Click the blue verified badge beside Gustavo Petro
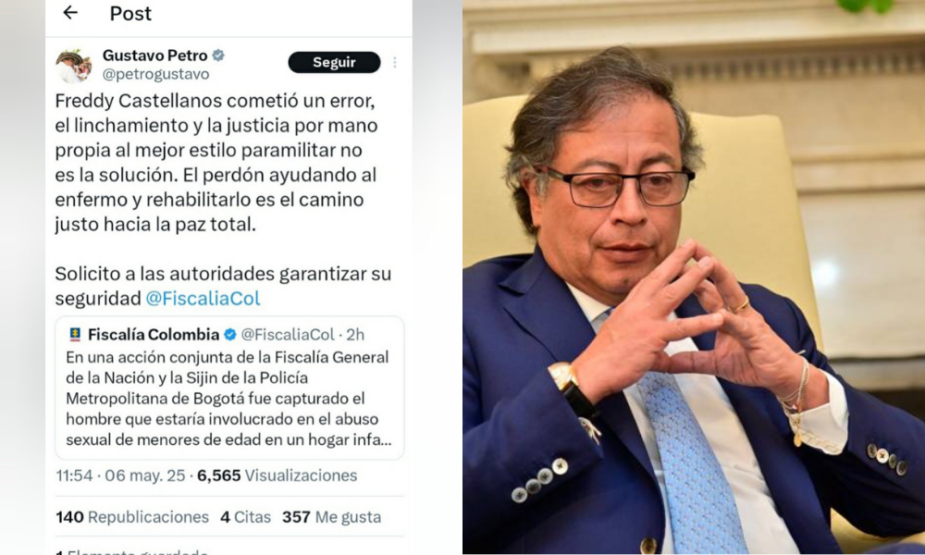This screenshot has width=925, height=555. tap(218, 55)
